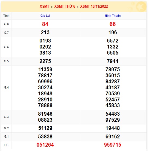Select Gia Lai number 11359
The image size is (149, 151).
tap(45, 69)
